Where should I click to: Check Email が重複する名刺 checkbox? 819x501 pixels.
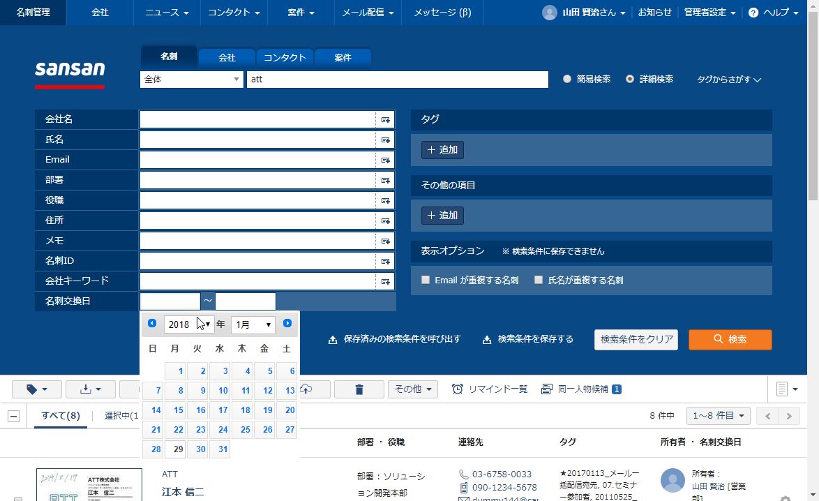click(x=426, y=280)
